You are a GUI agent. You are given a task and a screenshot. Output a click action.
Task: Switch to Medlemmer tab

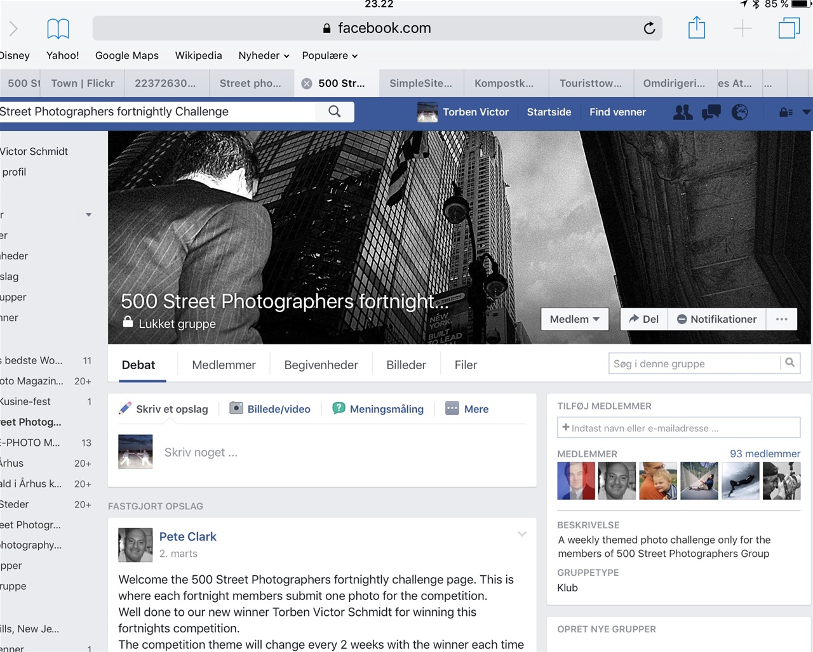pos(224,365)
